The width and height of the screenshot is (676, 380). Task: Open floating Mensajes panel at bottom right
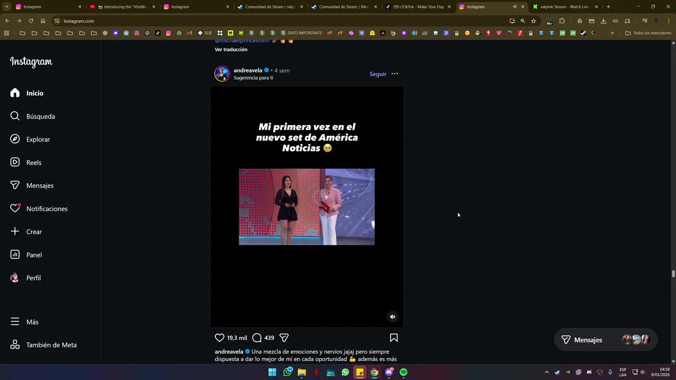point(606,340)
